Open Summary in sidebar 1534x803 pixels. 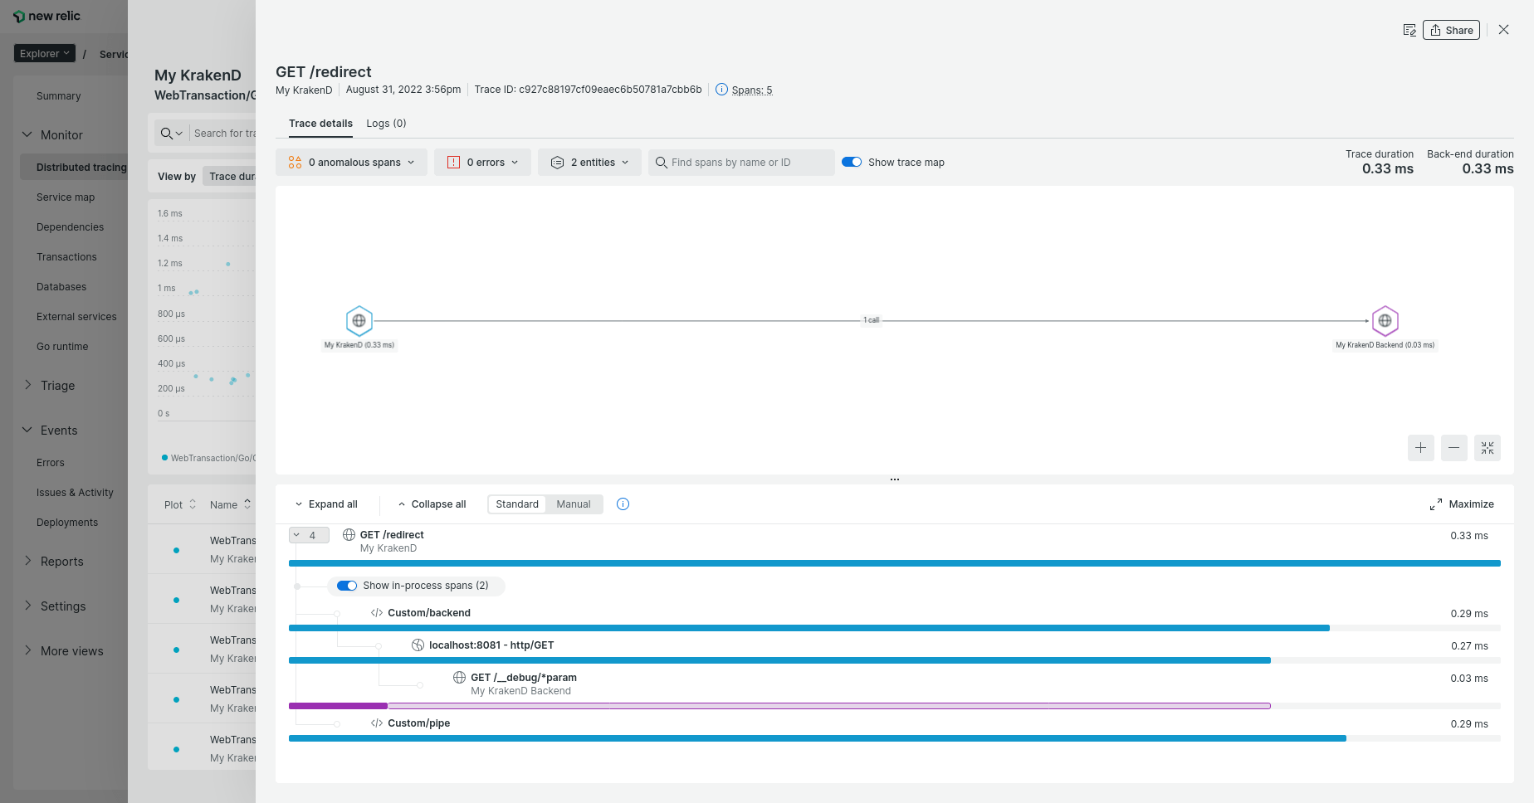(59, 96)
